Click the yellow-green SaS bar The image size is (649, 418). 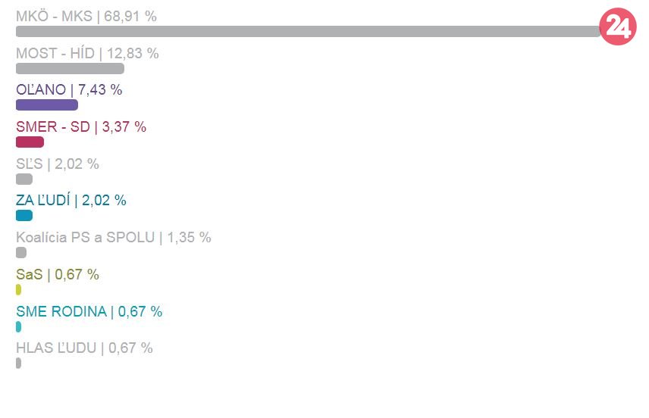[18, 289]
